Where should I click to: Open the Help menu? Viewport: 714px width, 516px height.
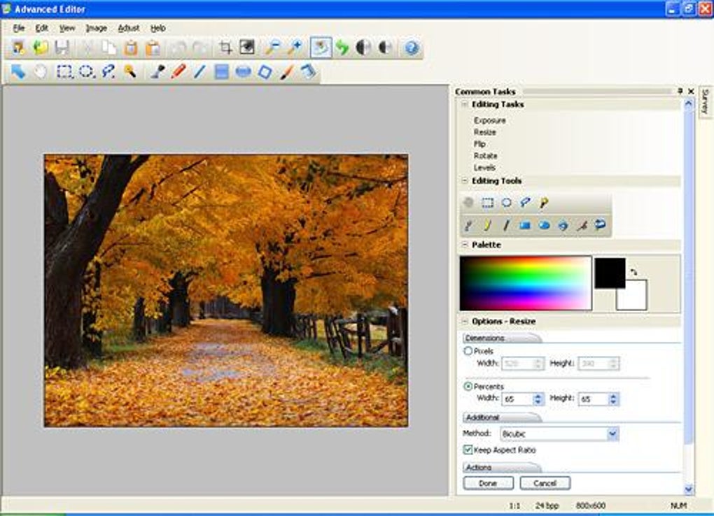pyautogui.click(x=158, y=28)
